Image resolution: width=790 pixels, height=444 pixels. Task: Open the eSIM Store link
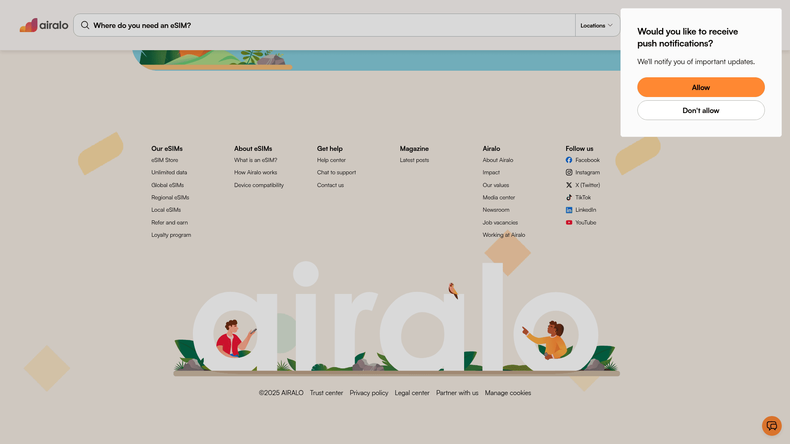[165, 160]
